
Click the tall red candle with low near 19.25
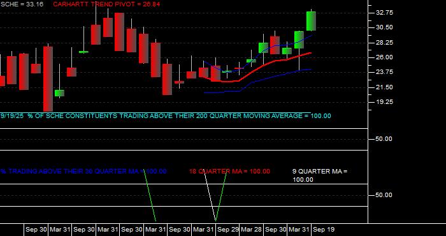coord(48,79)
